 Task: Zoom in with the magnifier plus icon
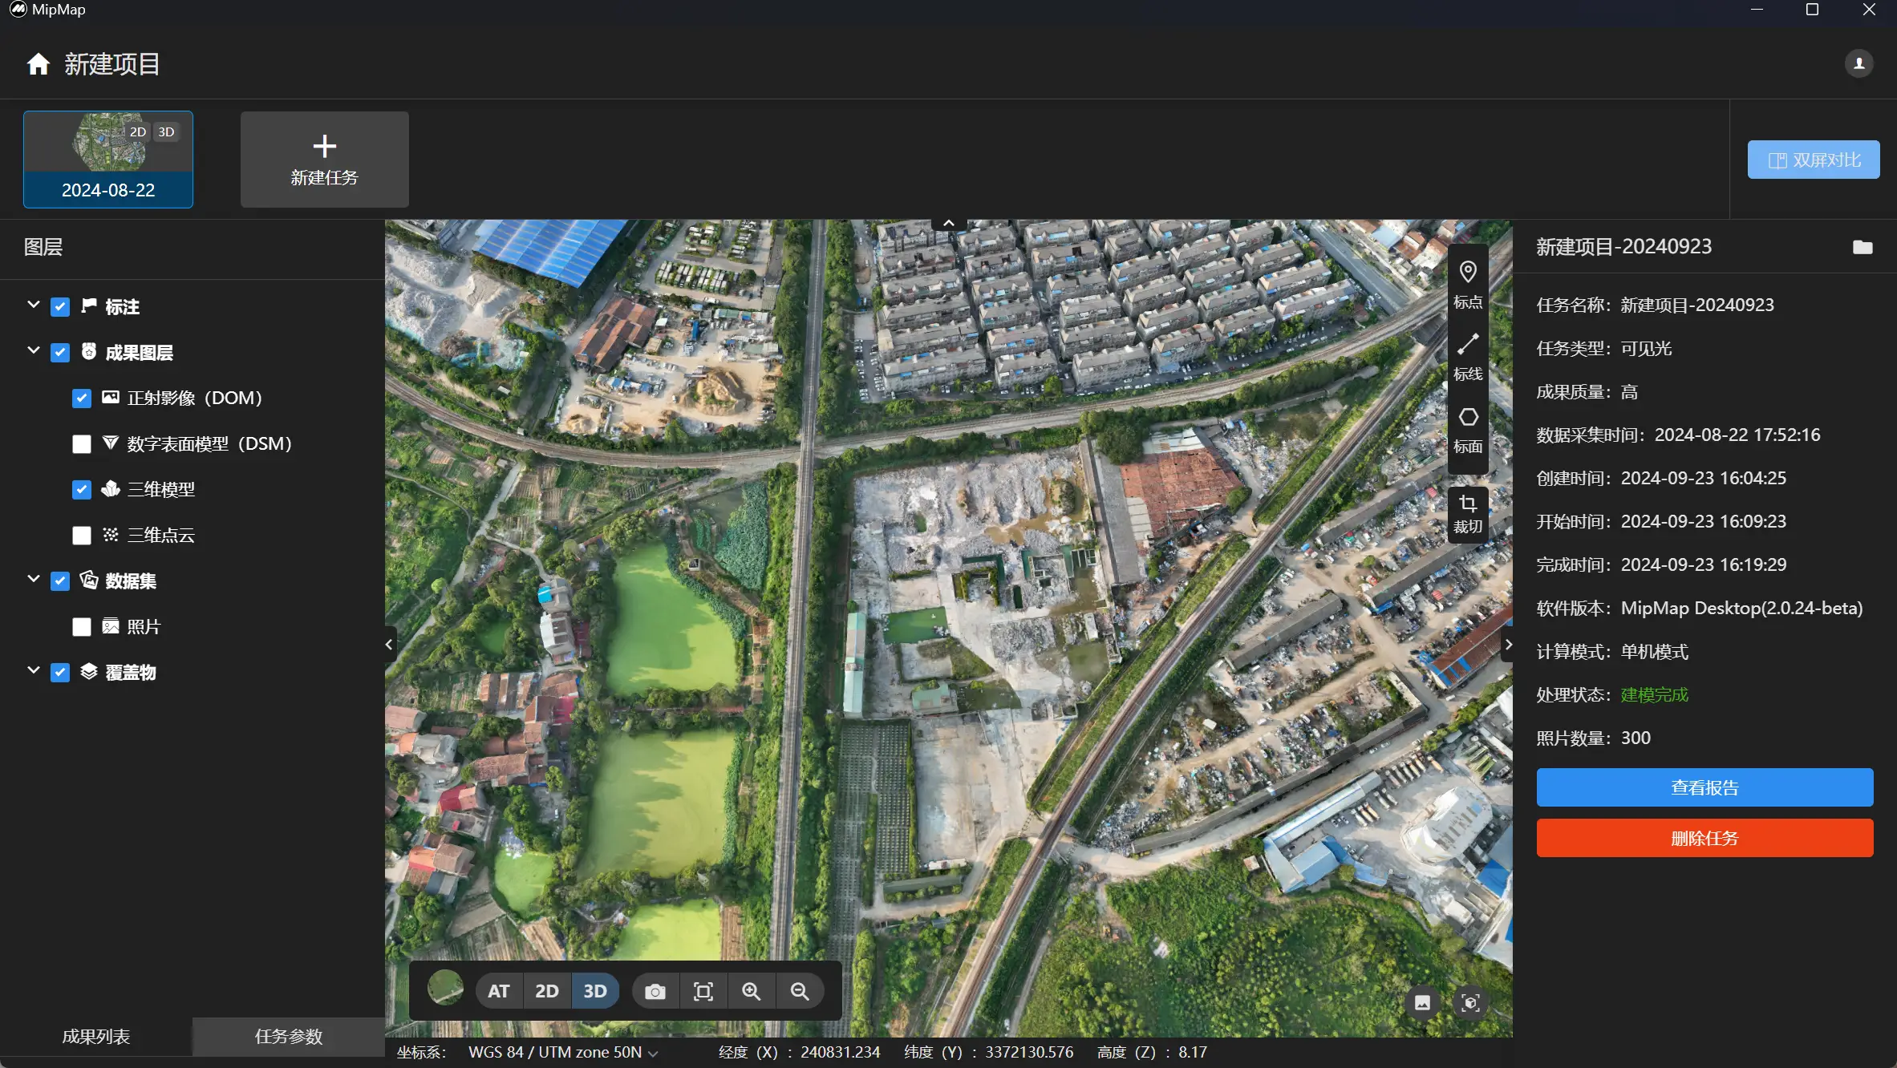coord(752,992)
